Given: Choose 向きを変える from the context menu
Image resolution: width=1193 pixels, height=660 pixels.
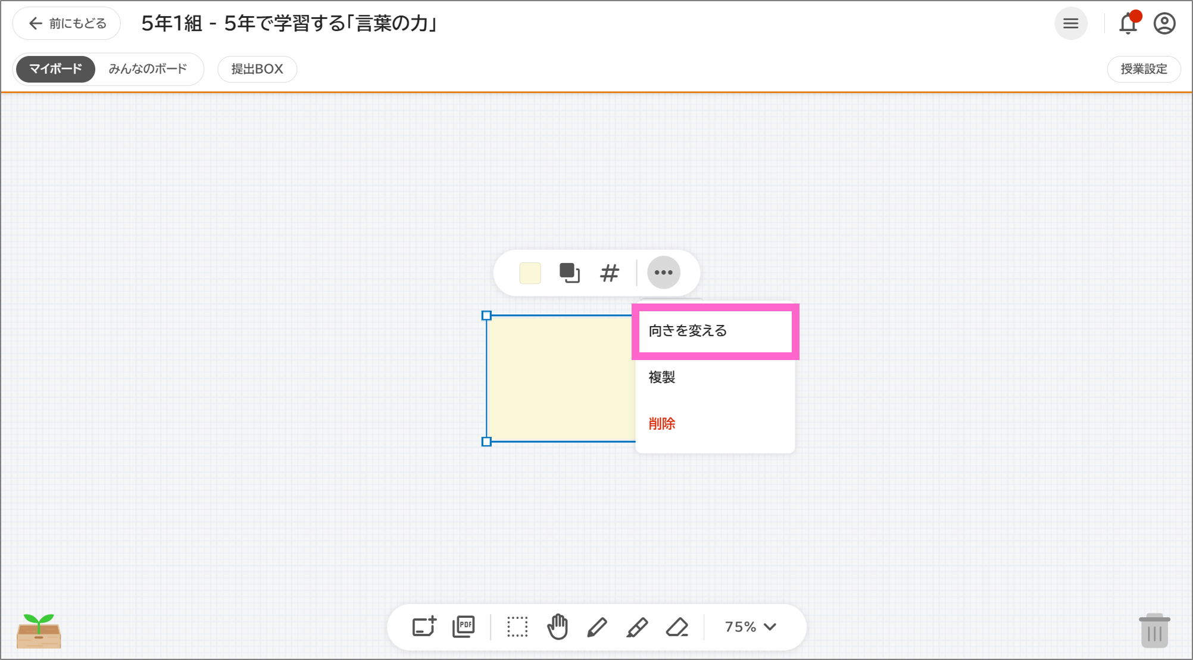Looking at the screenshot, I should [x=688, y=331].
